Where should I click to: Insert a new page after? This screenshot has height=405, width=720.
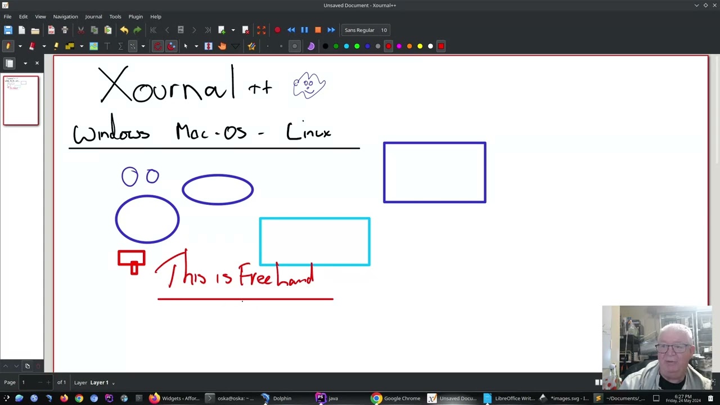click(x=222, y=30)
